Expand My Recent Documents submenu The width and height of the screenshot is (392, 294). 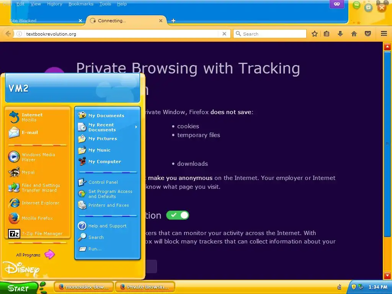point(108,127)
